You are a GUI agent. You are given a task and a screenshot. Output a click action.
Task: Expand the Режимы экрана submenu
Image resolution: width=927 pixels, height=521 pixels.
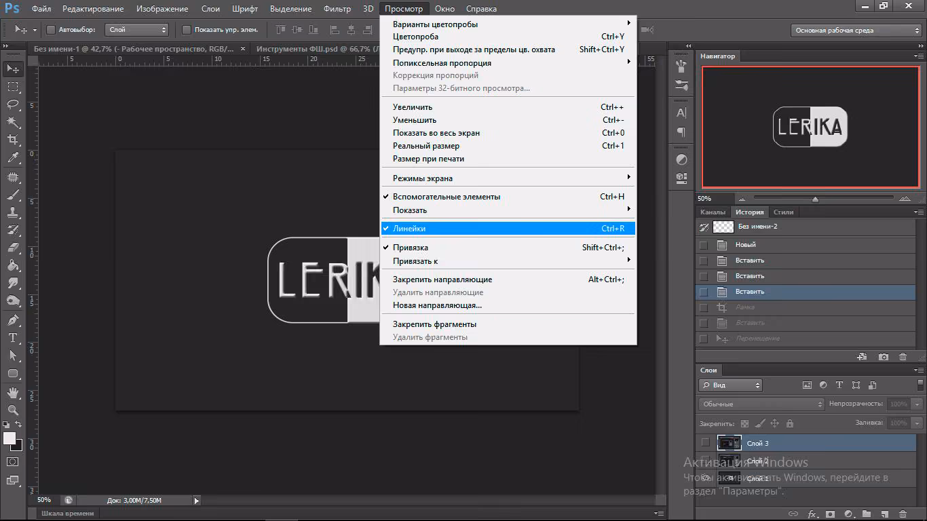click(508, 178)
